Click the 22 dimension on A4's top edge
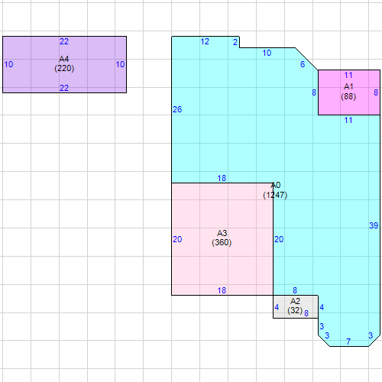 [x=64, y=41]
